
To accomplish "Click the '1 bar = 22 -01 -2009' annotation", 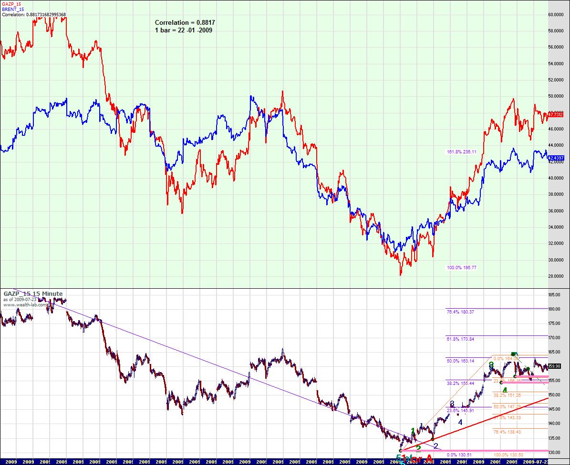I will [184, 30].
